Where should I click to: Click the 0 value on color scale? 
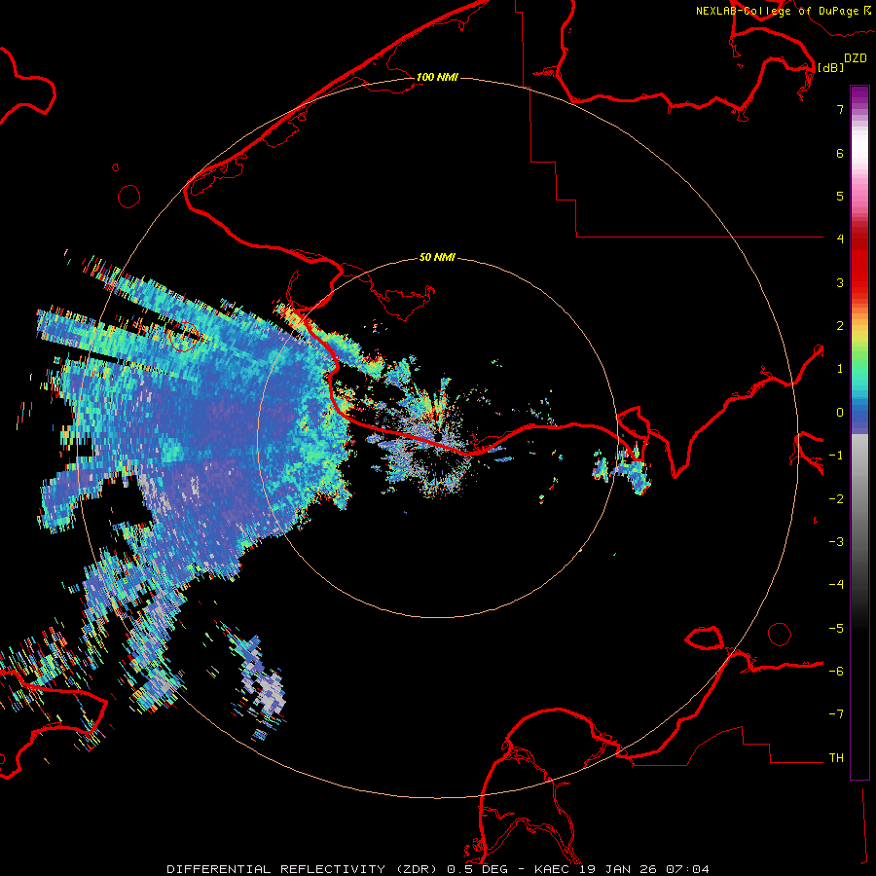click(840, 413)
